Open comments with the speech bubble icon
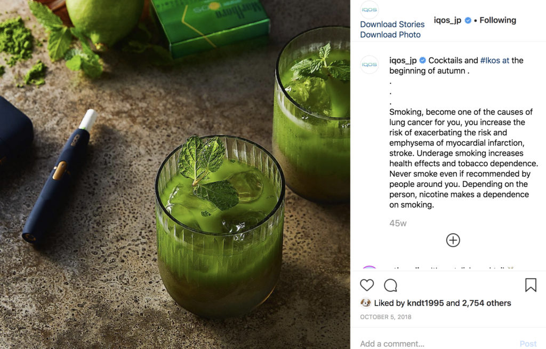Viewport: 546px width, 349px height. coord(390,285)
